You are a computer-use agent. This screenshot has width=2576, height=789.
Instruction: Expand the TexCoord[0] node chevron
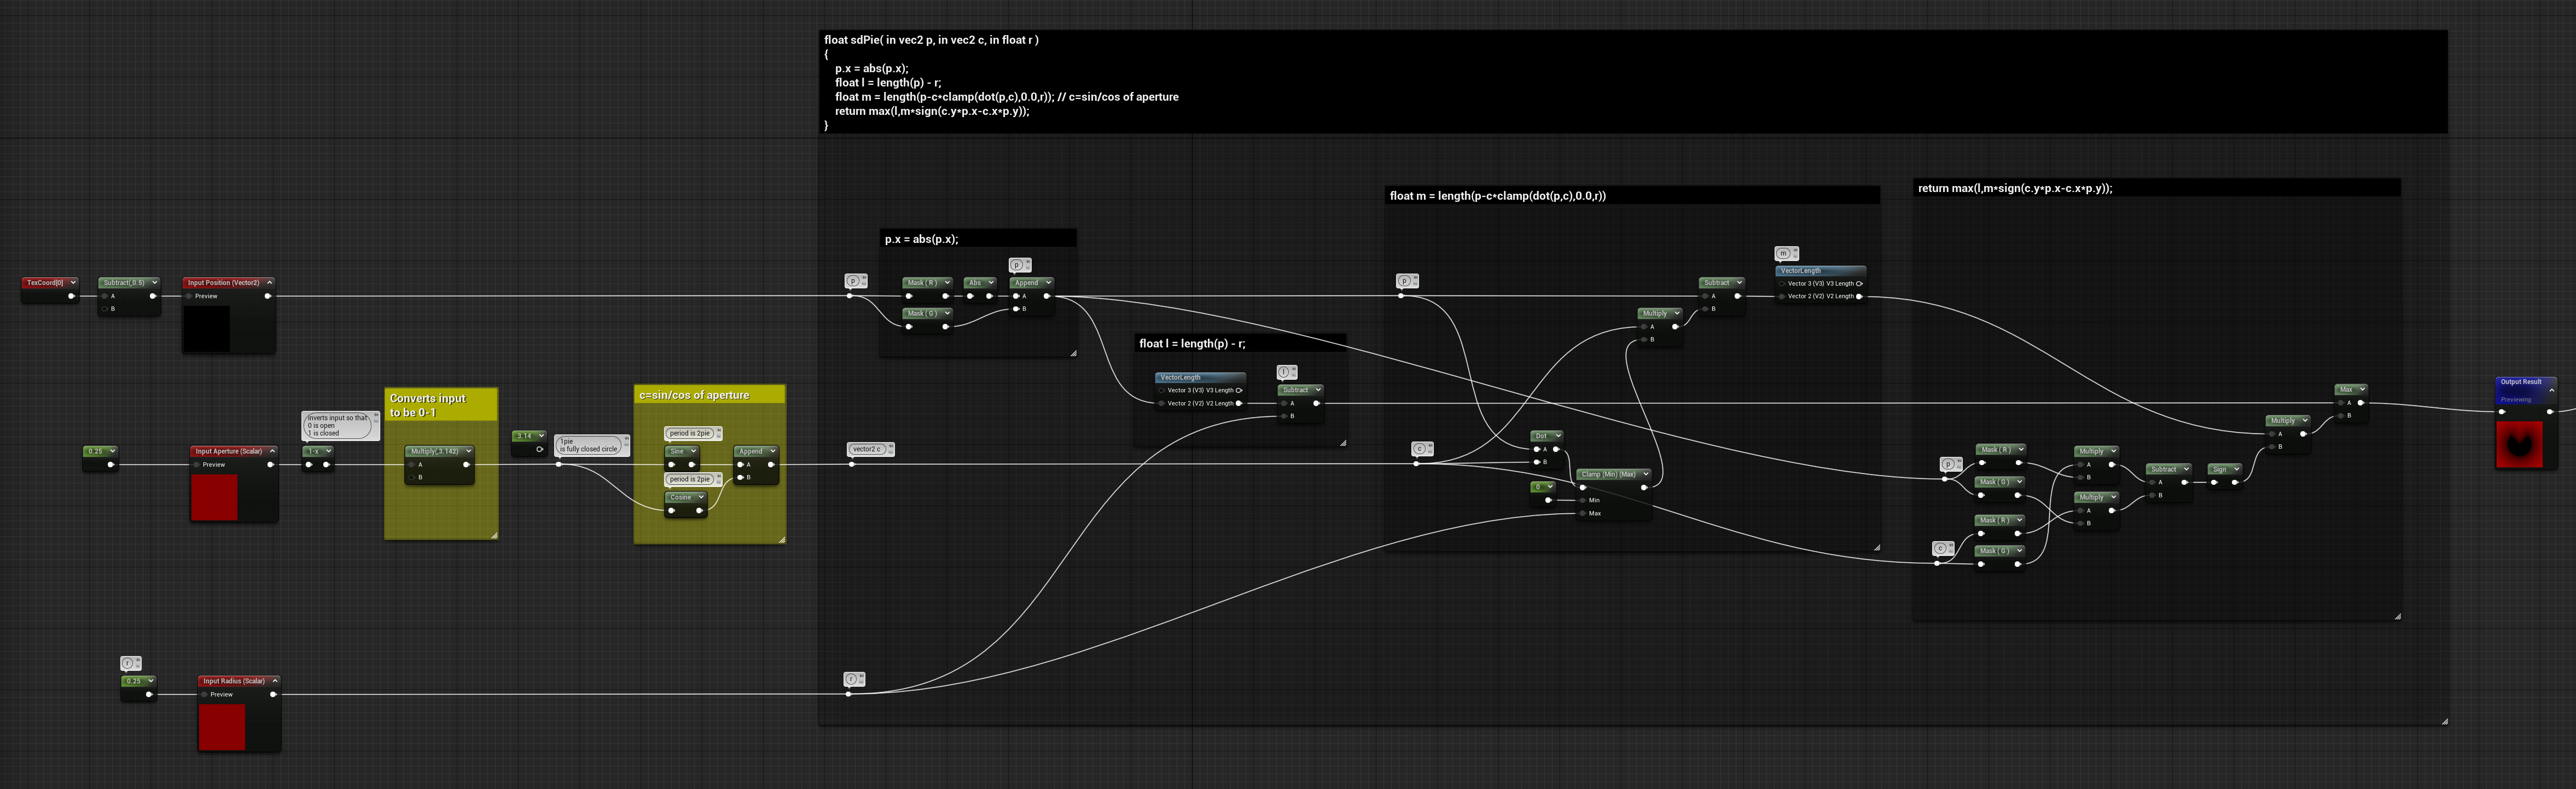(x=72, y=282)
